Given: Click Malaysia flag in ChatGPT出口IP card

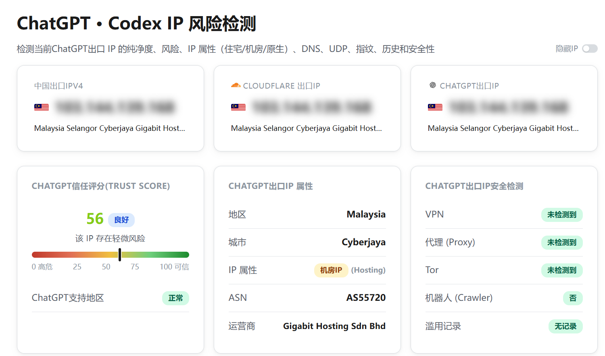Looking at the screenshot, I should [435, 107].
